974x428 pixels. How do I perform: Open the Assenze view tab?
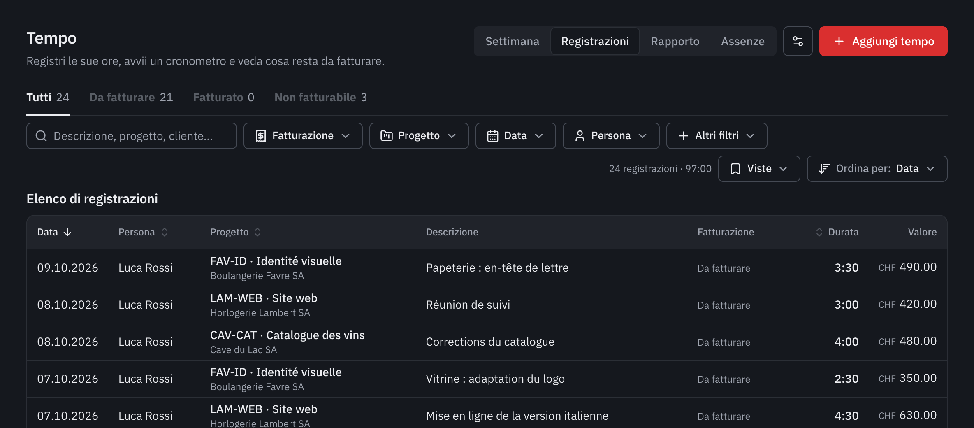pos(742,41)
